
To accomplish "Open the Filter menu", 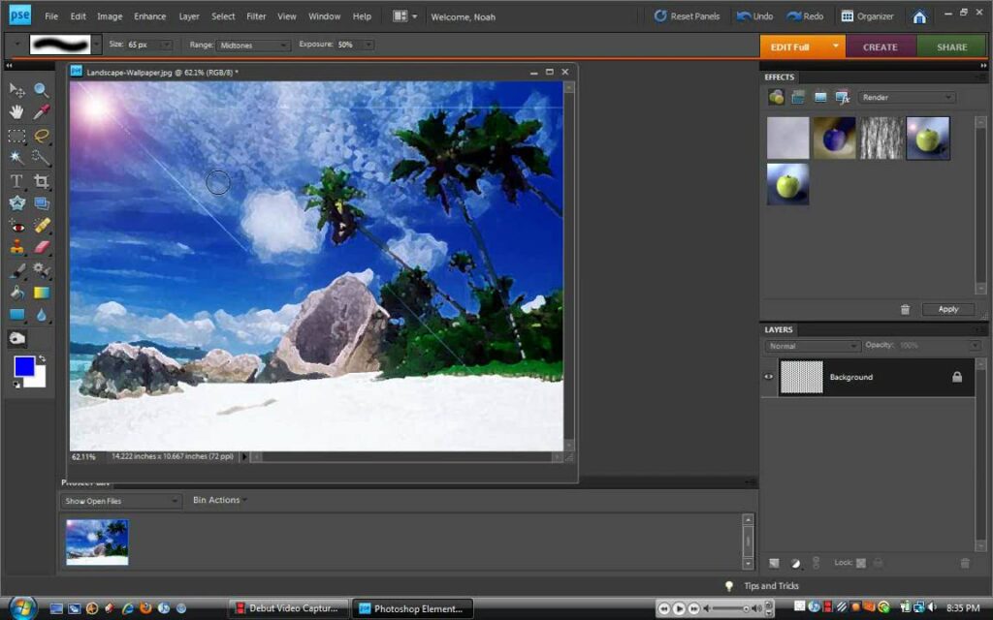I will [x=256, y=16].
